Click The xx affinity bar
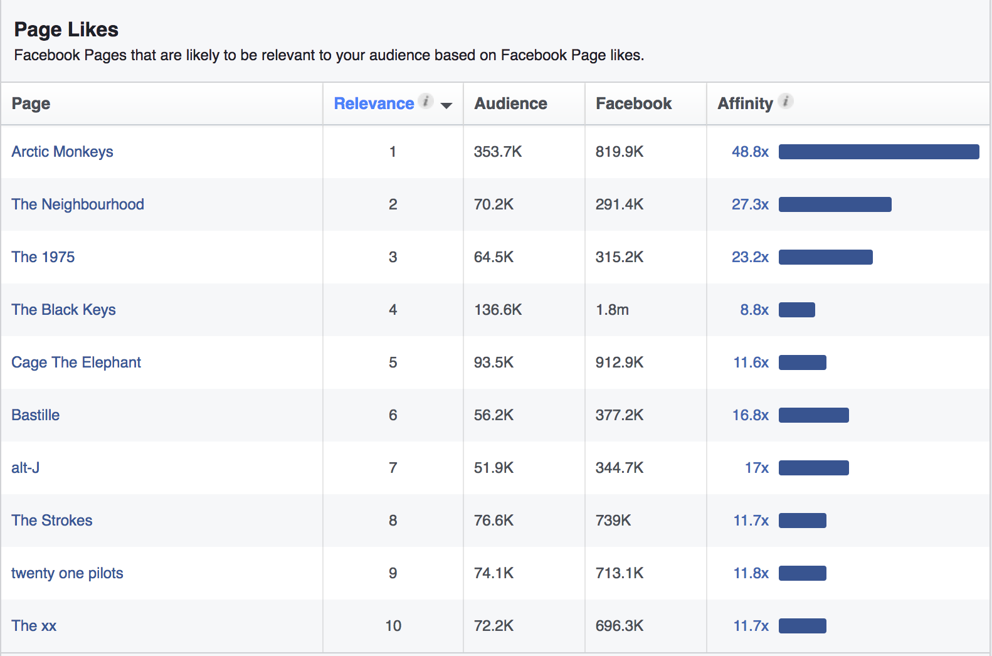Screen dimensions: 992x656 802,626
